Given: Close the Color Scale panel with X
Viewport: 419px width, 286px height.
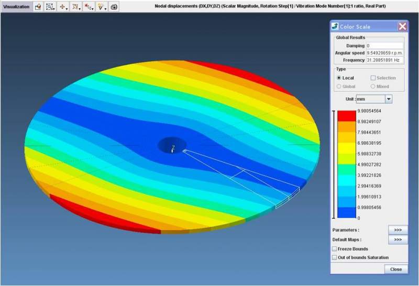Looking at the screenshot, I should pos(402,27).
